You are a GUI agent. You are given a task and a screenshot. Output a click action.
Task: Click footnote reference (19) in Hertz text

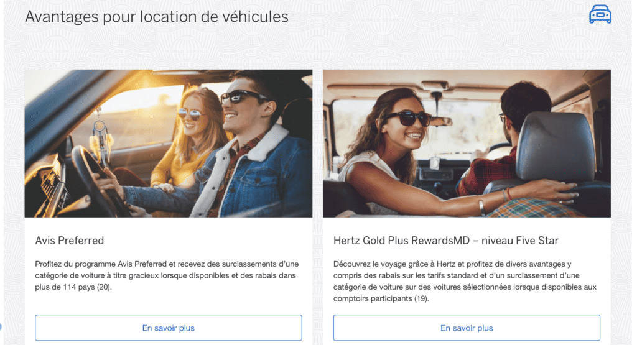click(x=421, y=298)
